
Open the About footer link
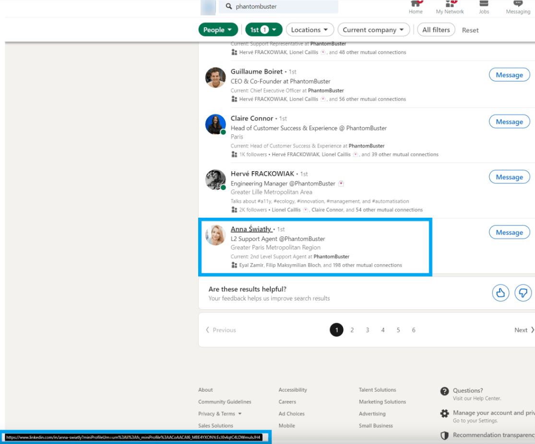pos(205,390)
